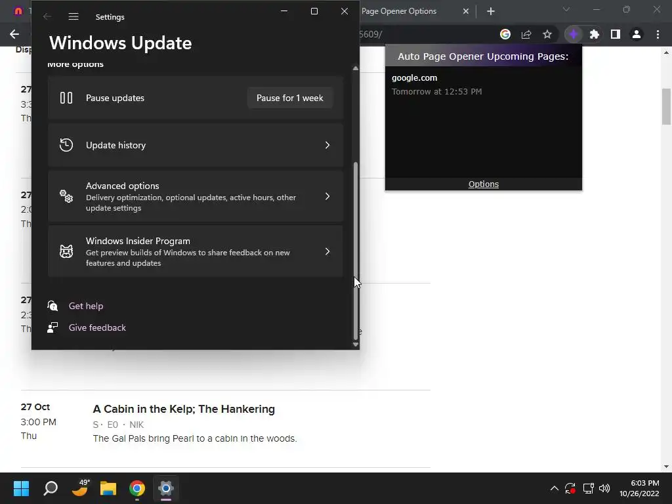
Task: Pause updates for 1 week
Action: tap(289, 98)
